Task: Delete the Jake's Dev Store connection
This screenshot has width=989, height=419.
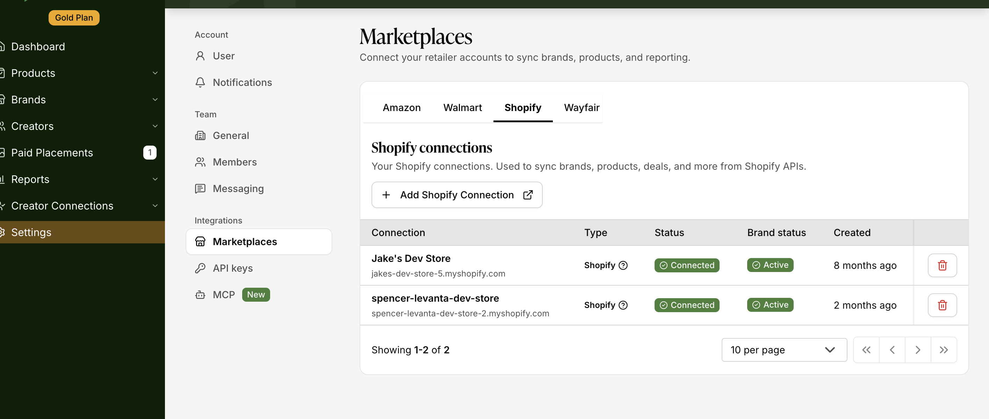Action: pyautogui.click(x=942, y=265)
